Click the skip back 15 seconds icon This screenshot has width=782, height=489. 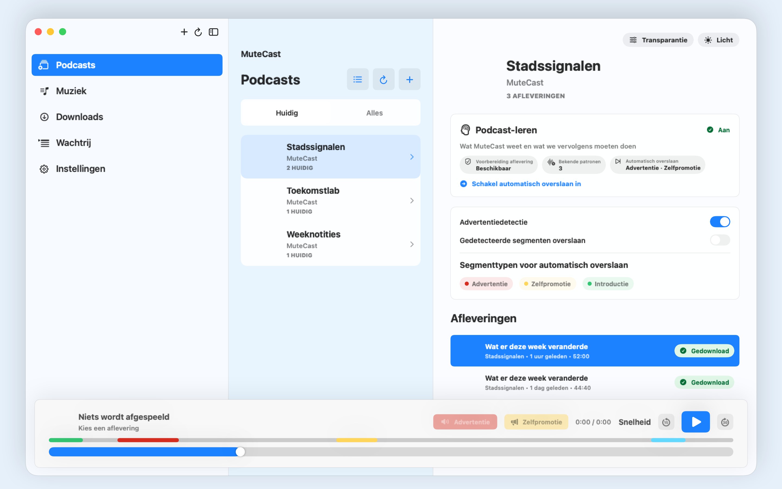click(666, 422)
